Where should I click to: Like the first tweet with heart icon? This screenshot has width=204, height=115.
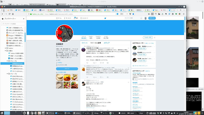coord(101,63)
